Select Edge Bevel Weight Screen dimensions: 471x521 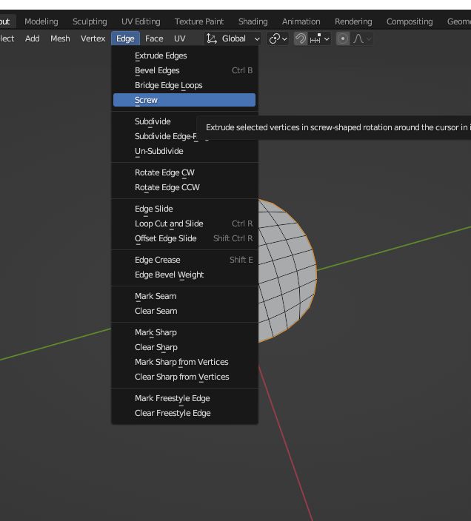click(x=184, y=275)
